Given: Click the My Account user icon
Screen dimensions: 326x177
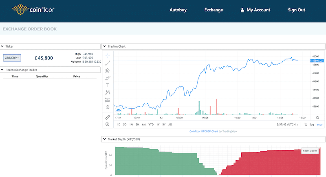Looking at the screenshot, I should coord(242,10).
